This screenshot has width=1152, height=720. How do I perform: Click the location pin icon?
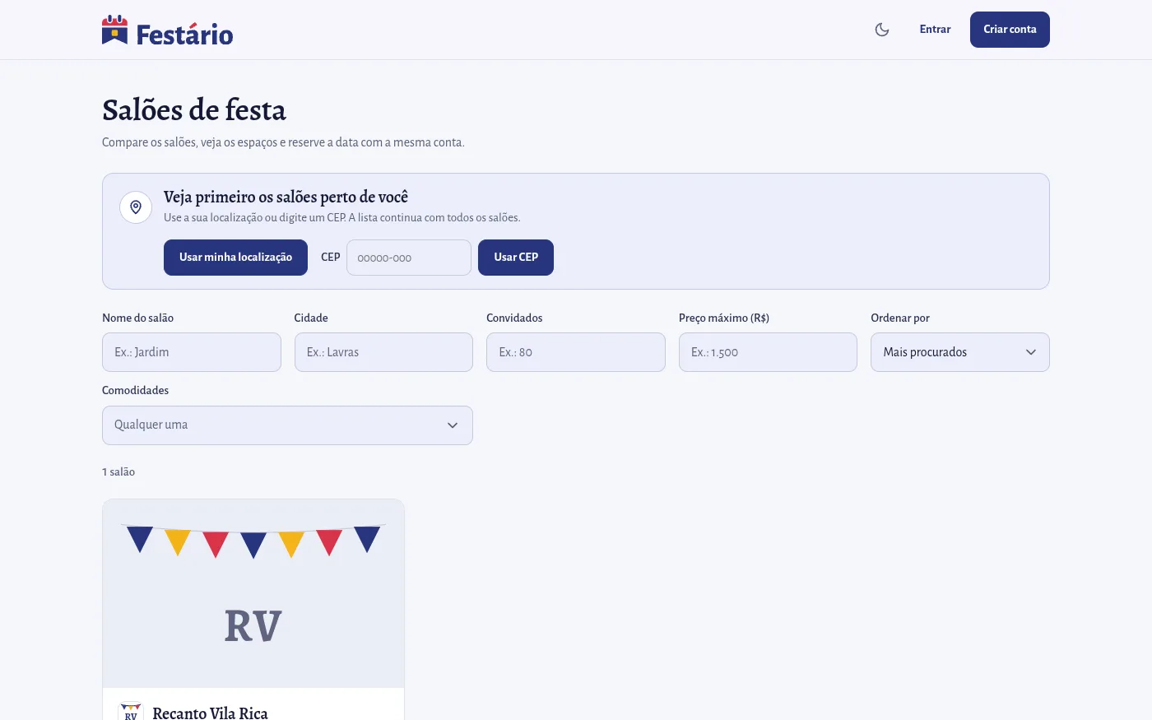136,207
